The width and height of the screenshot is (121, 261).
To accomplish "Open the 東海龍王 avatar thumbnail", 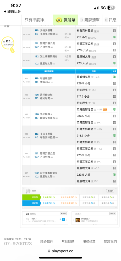I will 78,220.
